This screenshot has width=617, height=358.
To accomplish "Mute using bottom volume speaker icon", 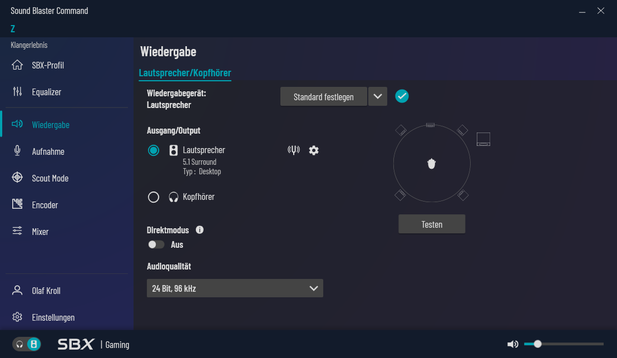I will [512, 344].
